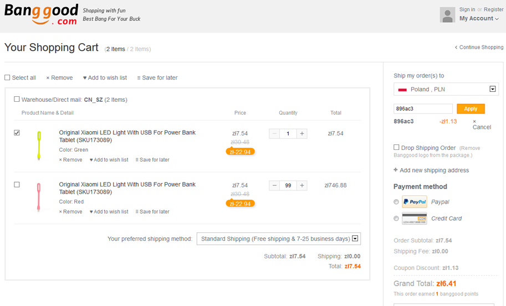Click Green item's zł-22.94 discount badge

click(x=240, y=152)
